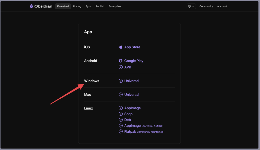Click the Apple icon beside App Store

121,47
